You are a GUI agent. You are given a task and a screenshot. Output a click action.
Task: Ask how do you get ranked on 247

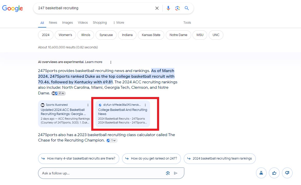pyautogui.click(x=151, y=158)
